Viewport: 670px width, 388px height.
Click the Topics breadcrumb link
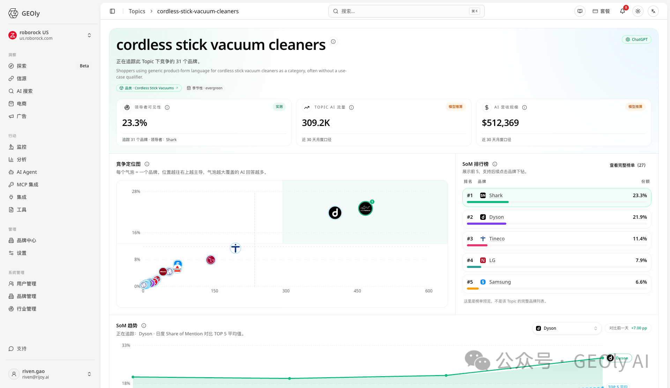tap(137, 11)
